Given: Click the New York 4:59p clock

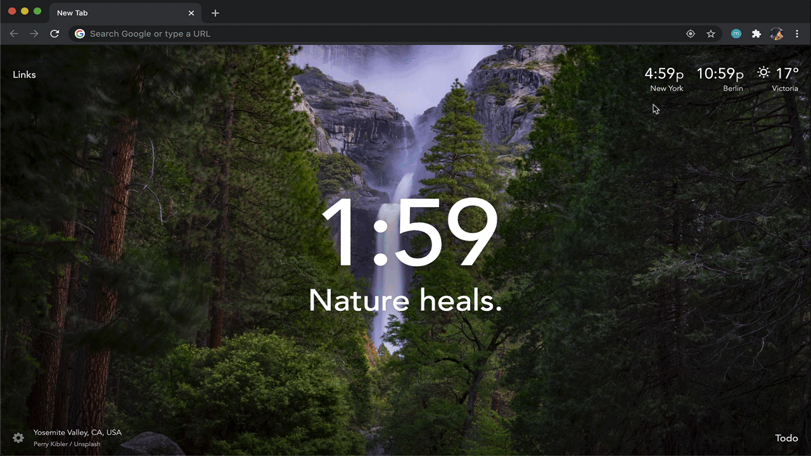Looking at the screenshot, I should (x=664, y=79).
